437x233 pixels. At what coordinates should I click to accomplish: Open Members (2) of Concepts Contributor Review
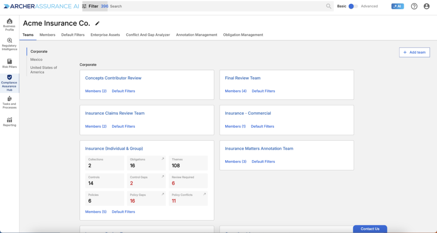96,91
